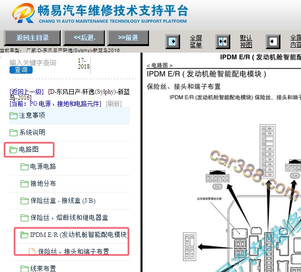Screen dimensions: 301x272
Task: Click the folder icon next to 注意事项
Action: 14,116
